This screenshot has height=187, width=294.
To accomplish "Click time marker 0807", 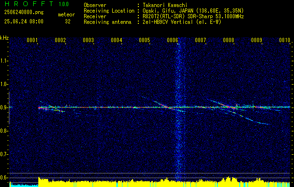I will coord(201,40).
